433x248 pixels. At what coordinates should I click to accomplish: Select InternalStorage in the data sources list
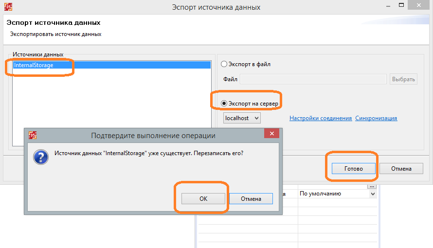point(34,65)
